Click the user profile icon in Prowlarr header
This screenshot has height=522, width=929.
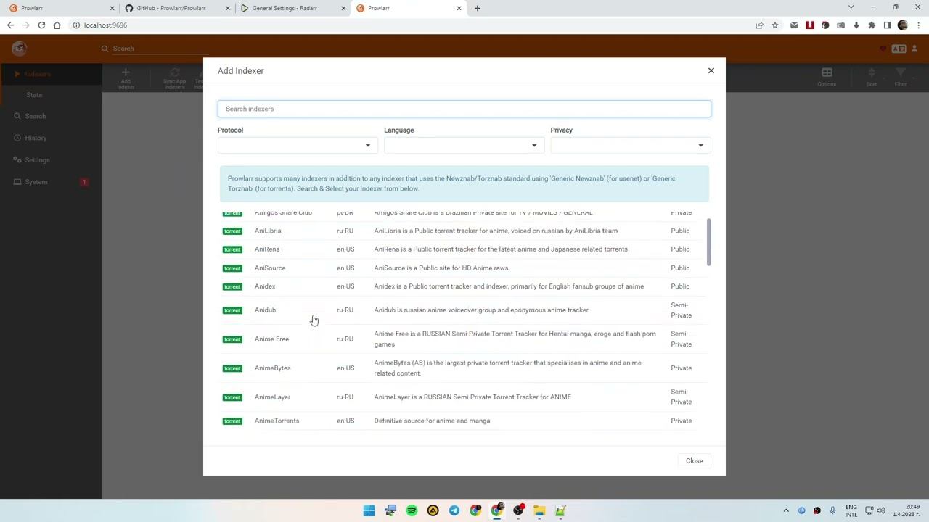[x=914, y=49]
